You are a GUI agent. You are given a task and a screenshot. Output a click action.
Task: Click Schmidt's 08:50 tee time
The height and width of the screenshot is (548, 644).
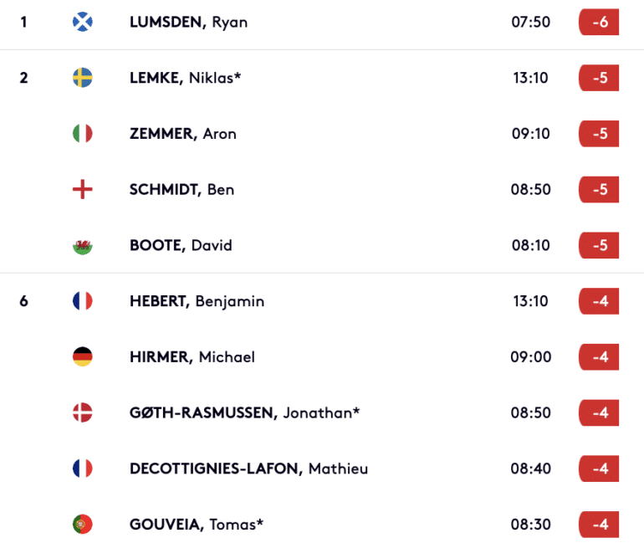point(530,189)
